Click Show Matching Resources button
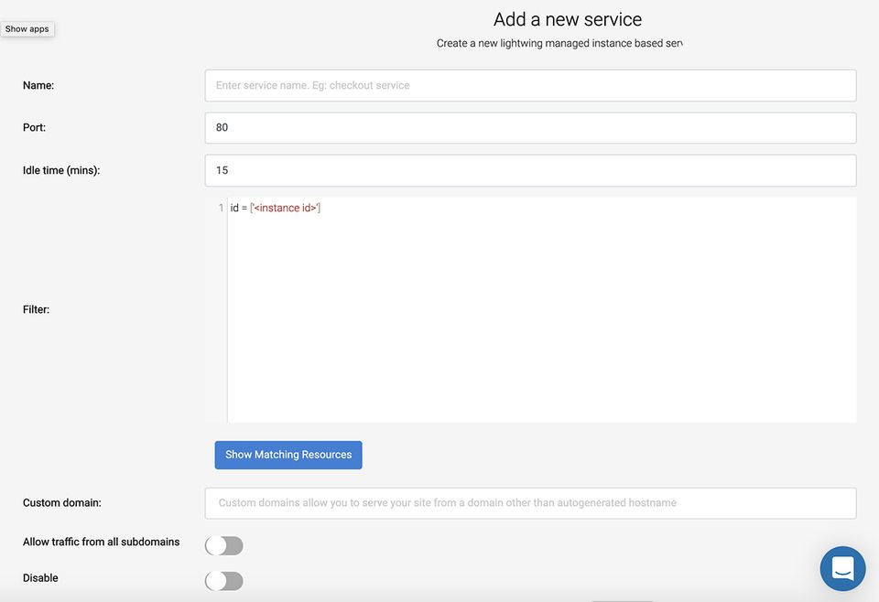 pos(288,455)
